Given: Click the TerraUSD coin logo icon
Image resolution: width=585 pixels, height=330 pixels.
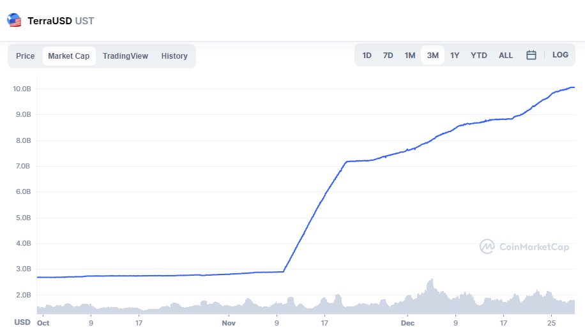Looking at the screenshot, I should tap(14, 20).
